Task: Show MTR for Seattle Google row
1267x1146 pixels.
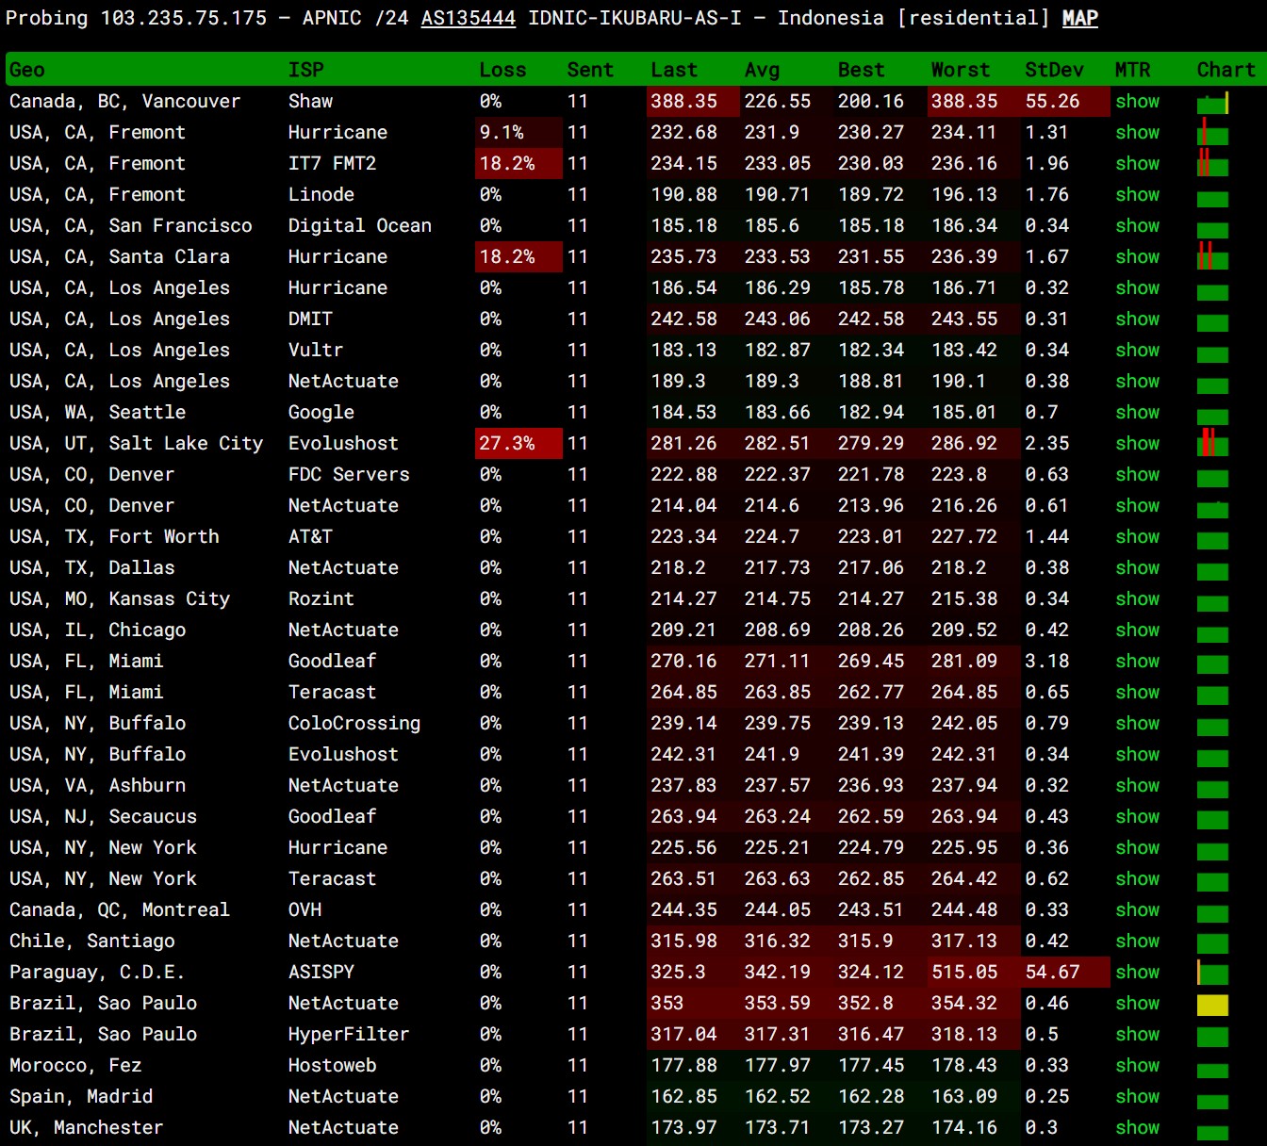Action: [1137, 412]
